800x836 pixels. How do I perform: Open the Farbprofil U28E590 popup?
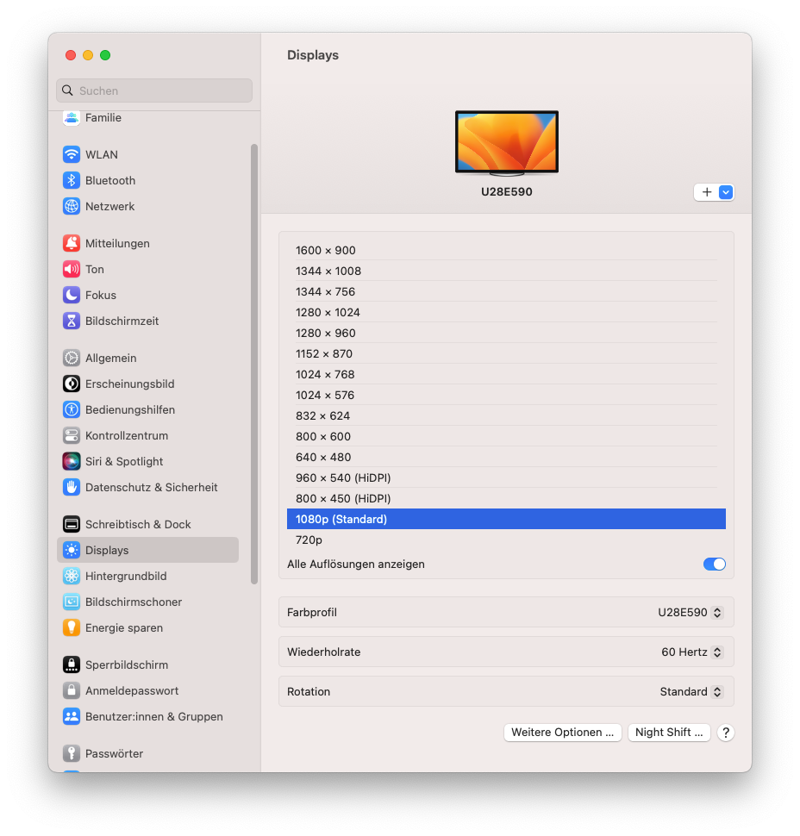(x=691, y=613)
